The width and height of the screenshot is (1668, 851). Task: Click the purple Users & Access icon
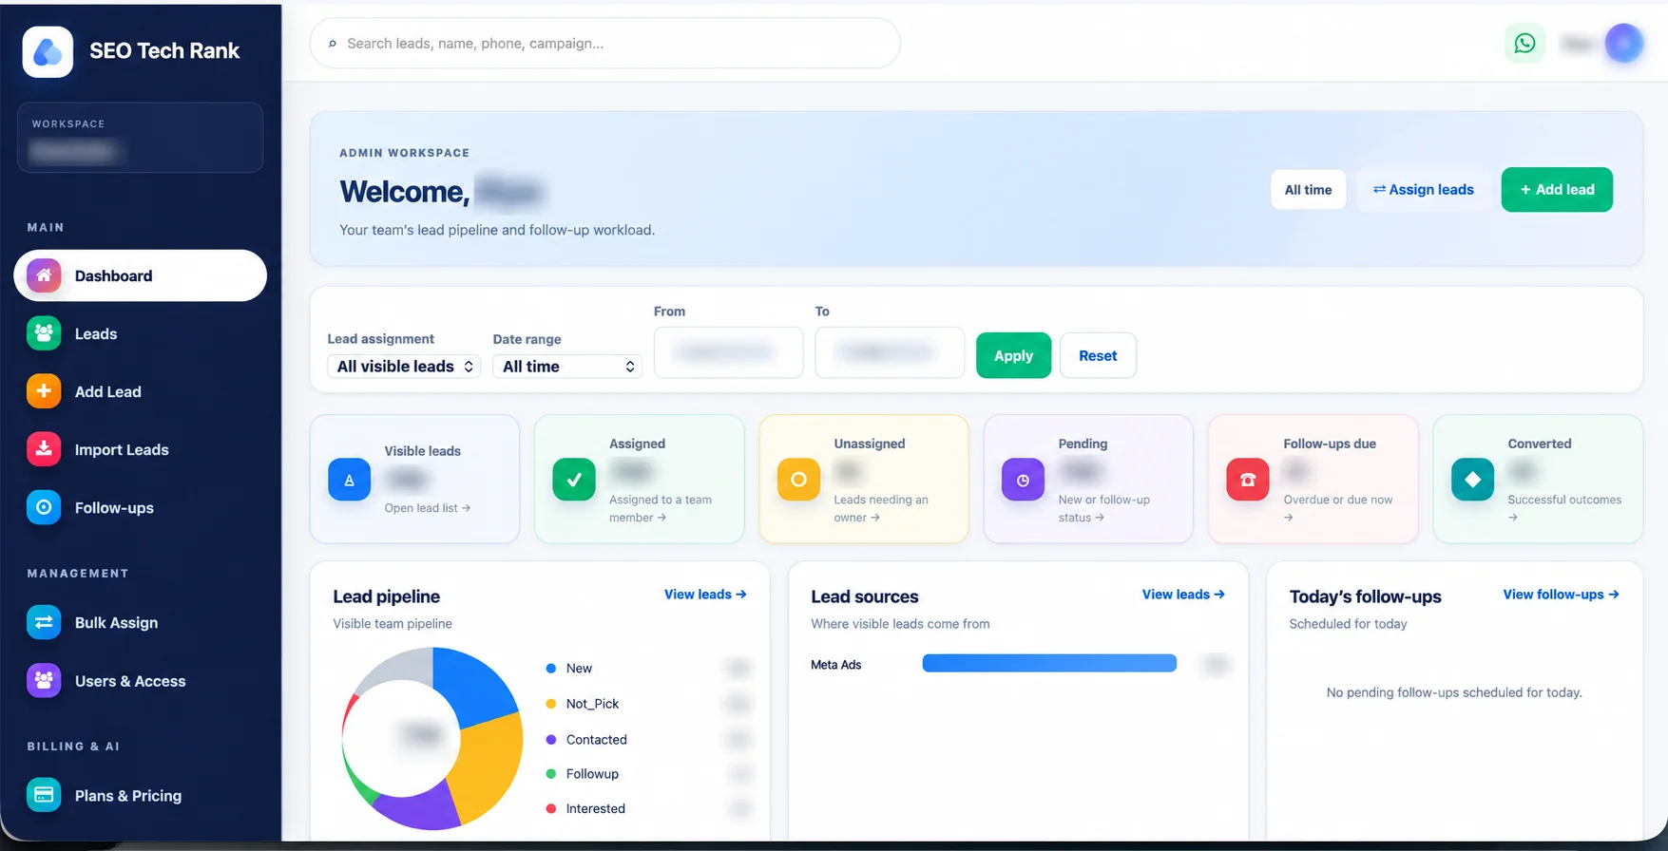click(44, 680)
